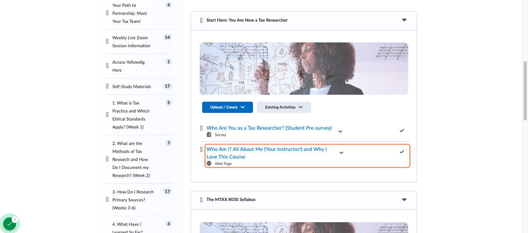
Task: Open the Upload / Create dropdown
Action: (x=227, y=107)
